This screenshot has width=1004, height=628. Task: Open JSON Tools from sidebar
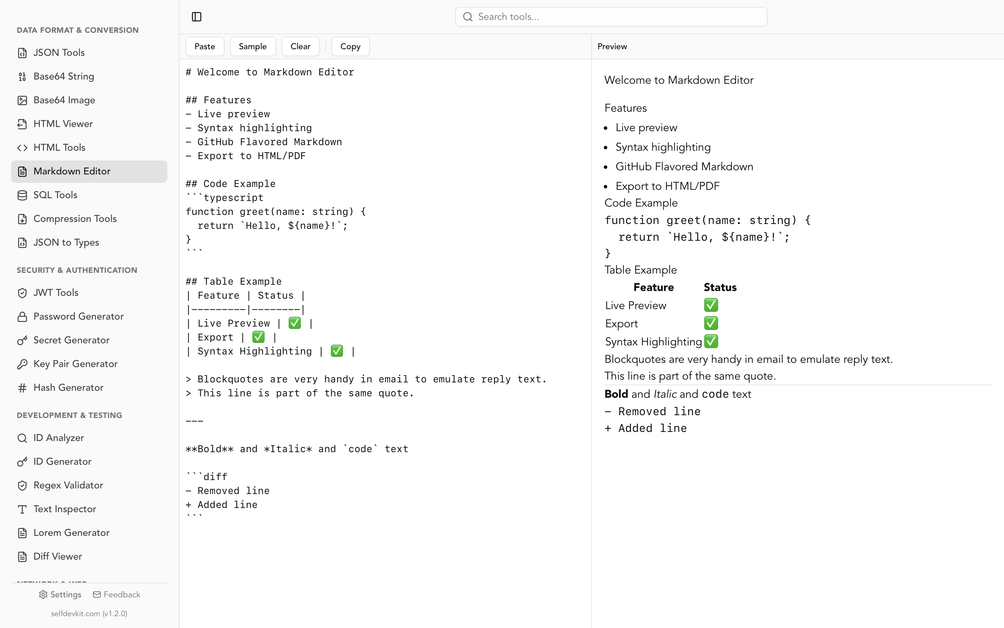click(x=89, y=53)
